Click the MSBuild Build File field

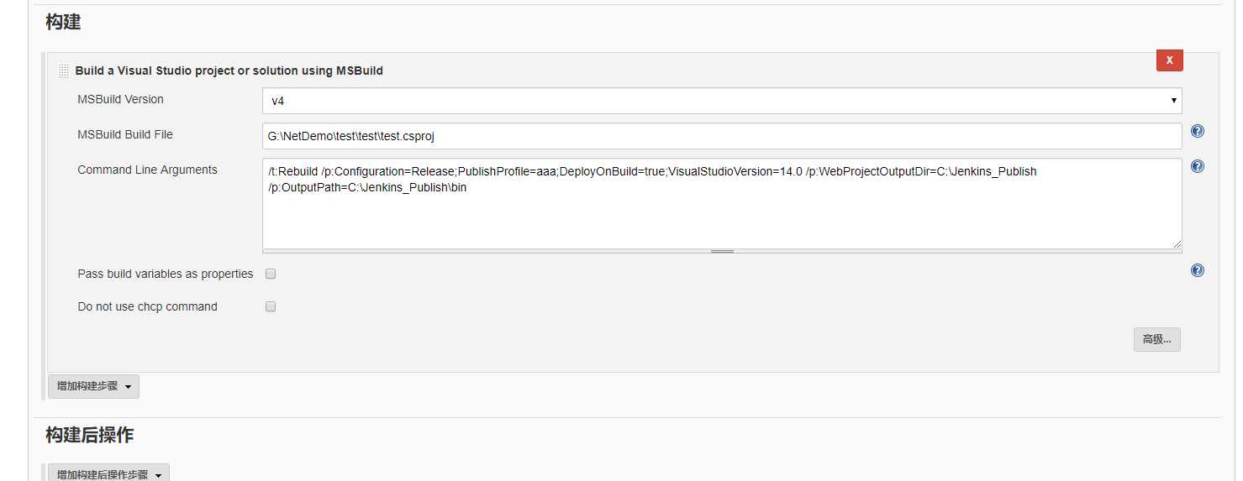pos(722,136)
